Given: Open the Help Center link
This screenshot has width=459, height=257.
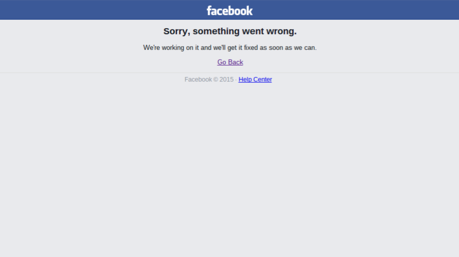Looking at the screenshot, I should point(256,80).
